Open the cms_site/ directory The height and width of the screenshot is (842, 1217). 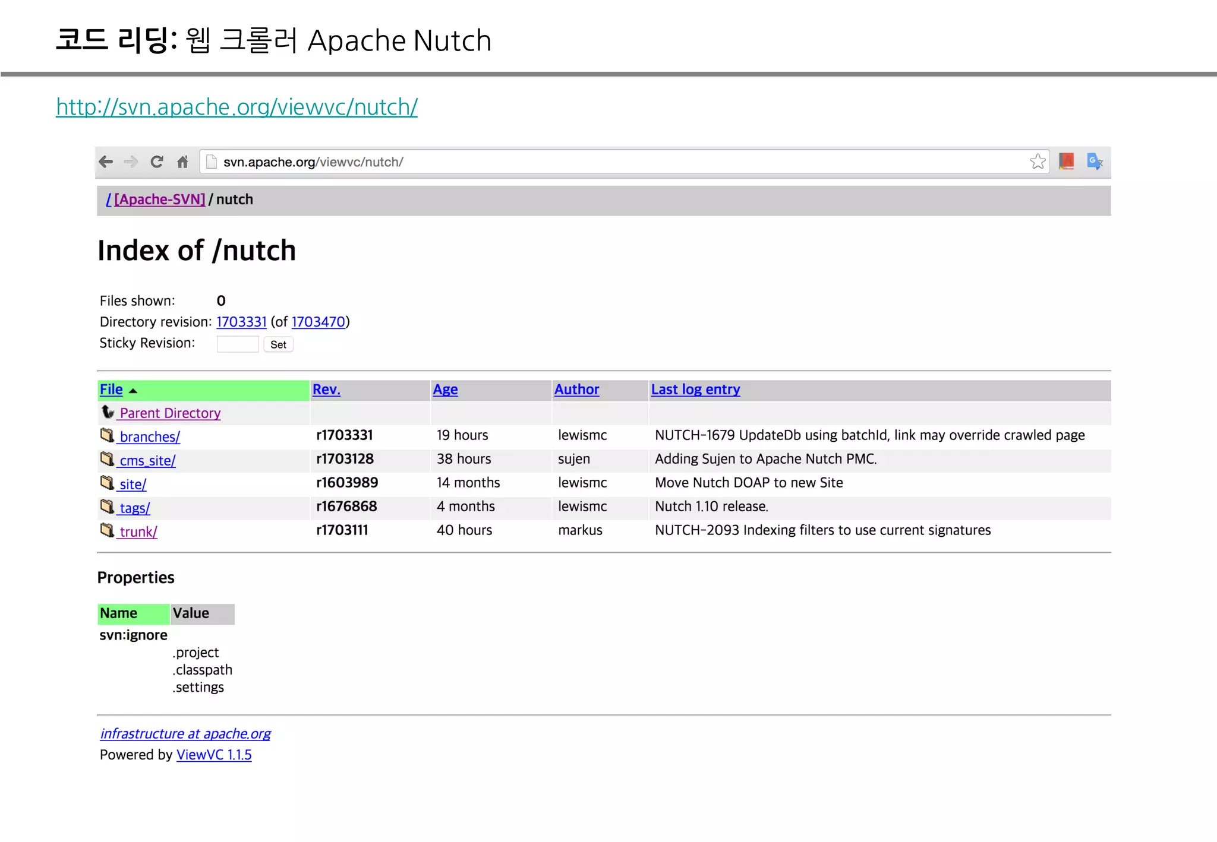click(147, 461)
